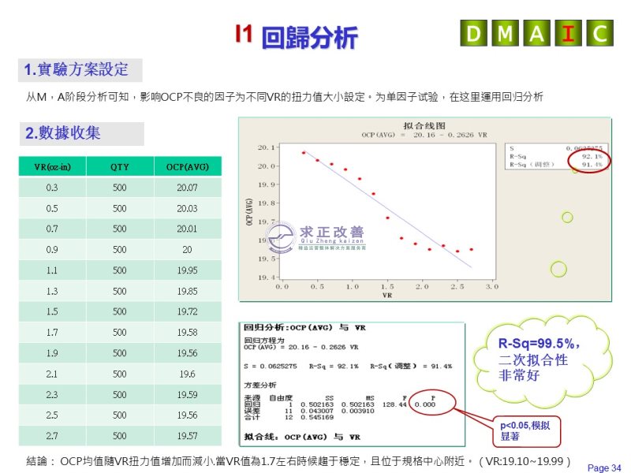Image resolution: width=631 pixels, height=473 pixels.
Task: Select the 19.72 cell in OCP column
Action: [x=187, y=311]
